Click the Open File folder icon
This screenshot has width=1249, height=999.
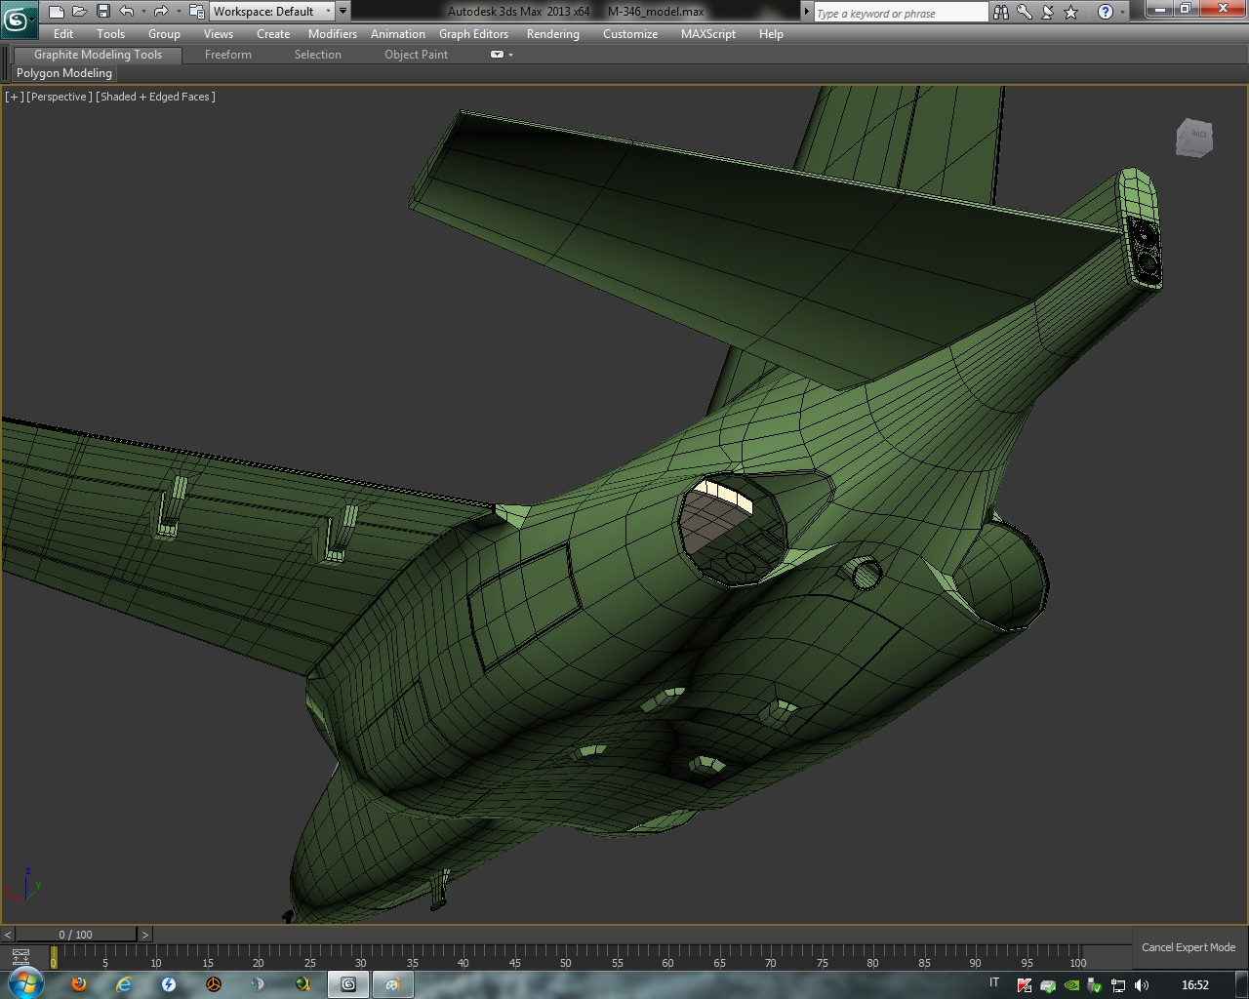coord(79,12)
